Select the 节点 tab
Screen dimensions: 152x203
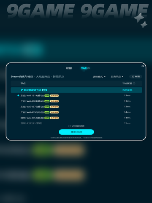pos(84,68)
